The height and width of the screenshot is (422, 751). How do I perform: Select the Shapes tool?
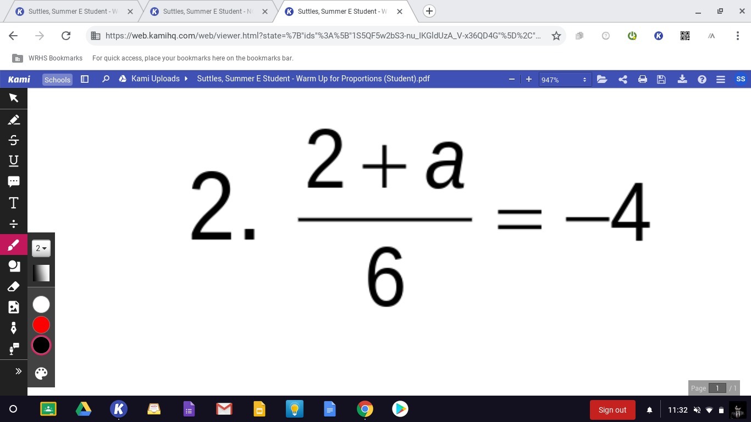[x=14, y=266]
